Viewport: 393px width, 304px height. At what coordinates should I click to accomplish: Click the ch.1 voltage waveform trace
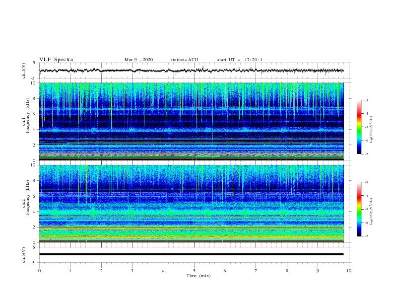[x=191, y=71]
